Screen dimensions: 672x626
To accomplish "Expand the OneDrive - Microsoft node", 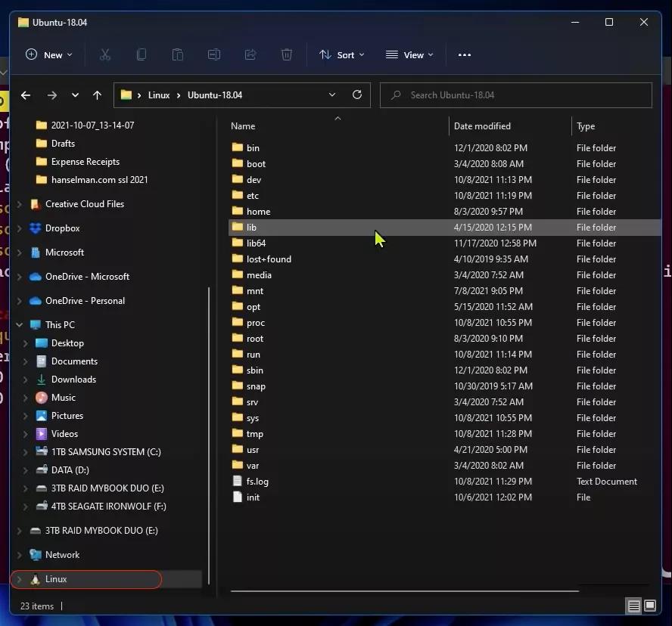I will pos(19,277).
